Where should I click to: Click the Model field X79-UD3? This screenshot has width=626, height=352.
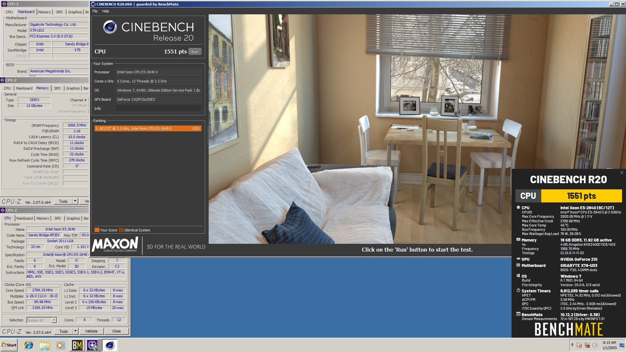(59, 30)
